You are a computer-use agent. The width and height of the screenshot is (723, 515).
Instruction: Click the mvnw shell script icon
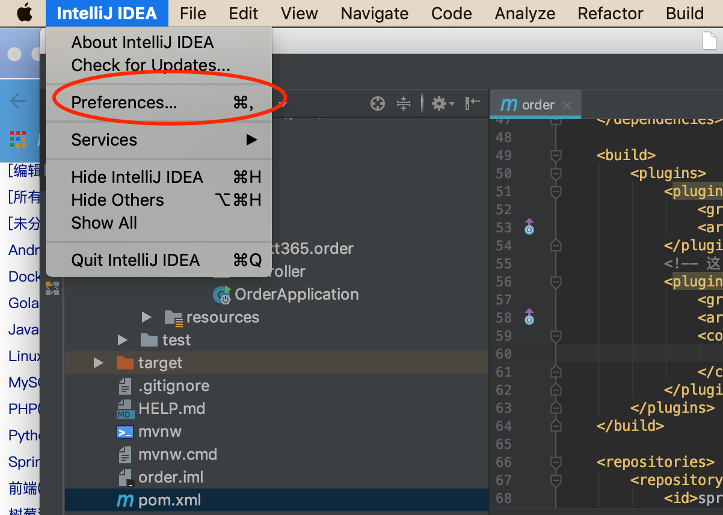pyautogui.click(x=125, y=432)
